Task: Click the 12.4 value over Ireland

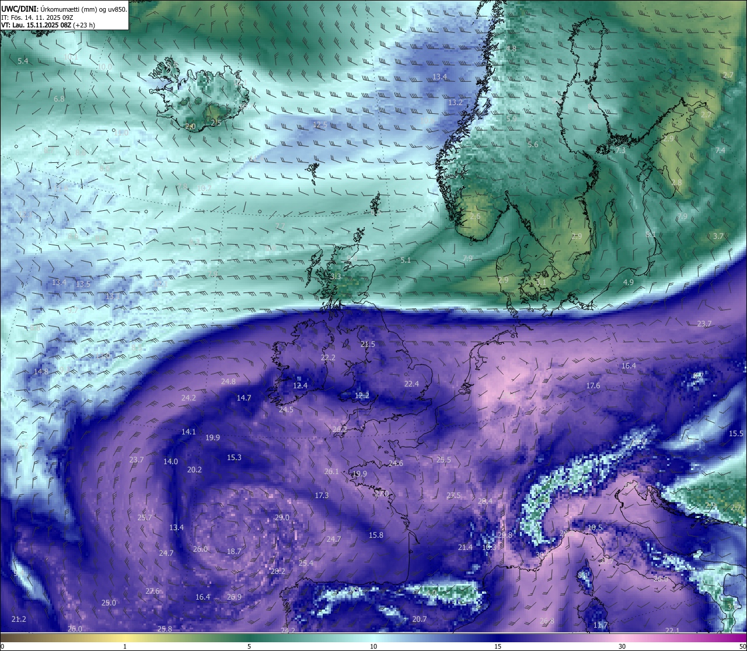Action: (x=300, y=386)
